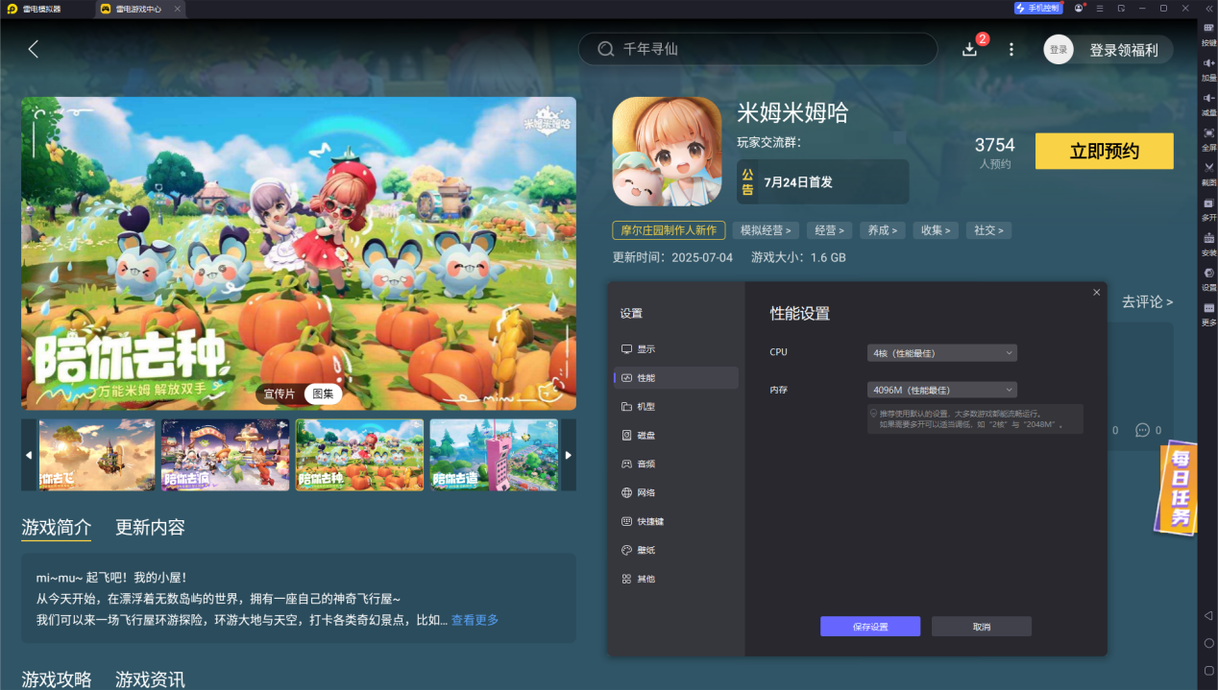Open 多开 multi-instance sidebar icon

point(1208,208)
